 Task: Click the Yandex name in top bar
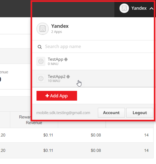(139, 8)
